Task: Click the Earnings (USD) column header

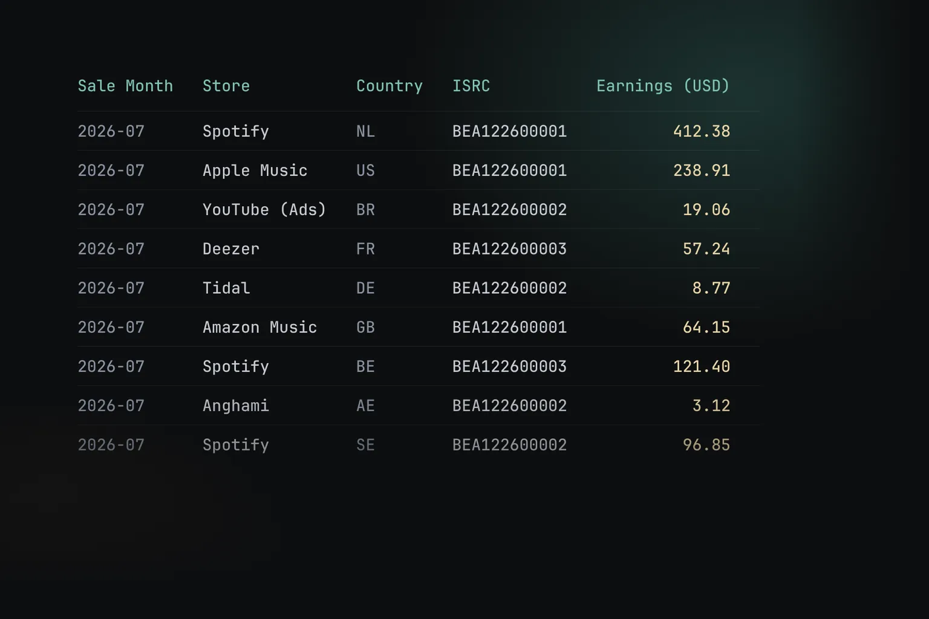Action: (x=663, y=86)
